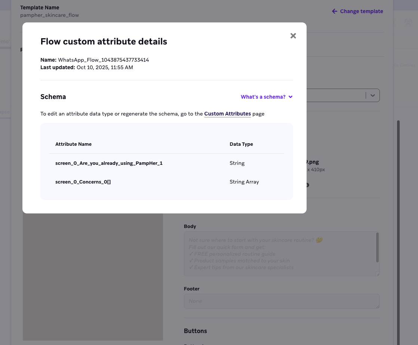Collapse the Buttons section header
418x345 pixels.
point(196,331)
